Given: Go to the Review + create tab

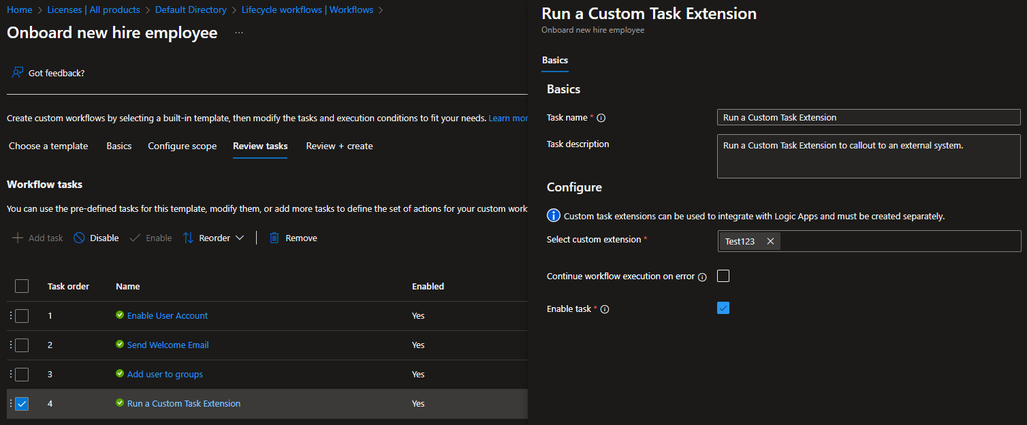Looking at the screenshot, I should [x=339, y=146].
